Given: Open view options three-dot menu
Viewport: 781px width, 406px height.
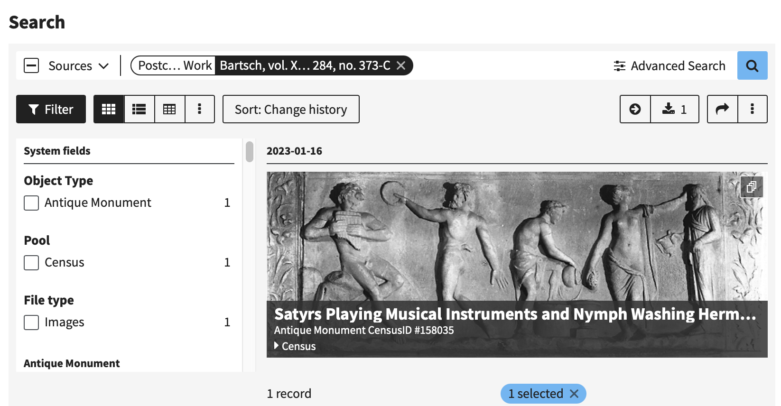Looking at the screenshot, I should pos(199,109).
